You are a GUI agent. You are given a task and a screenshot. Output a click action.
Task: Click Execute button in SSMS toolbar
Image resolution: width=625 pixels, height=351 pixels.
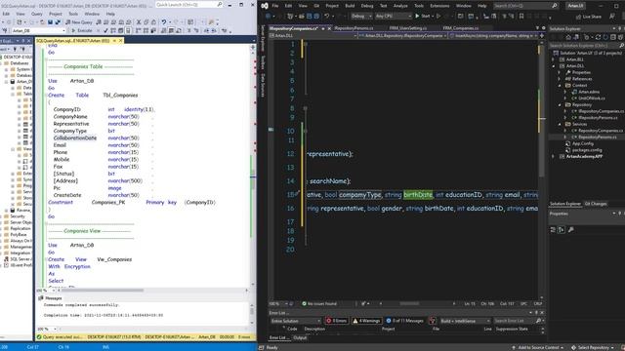pyautogui.click(x=82, y=30)
